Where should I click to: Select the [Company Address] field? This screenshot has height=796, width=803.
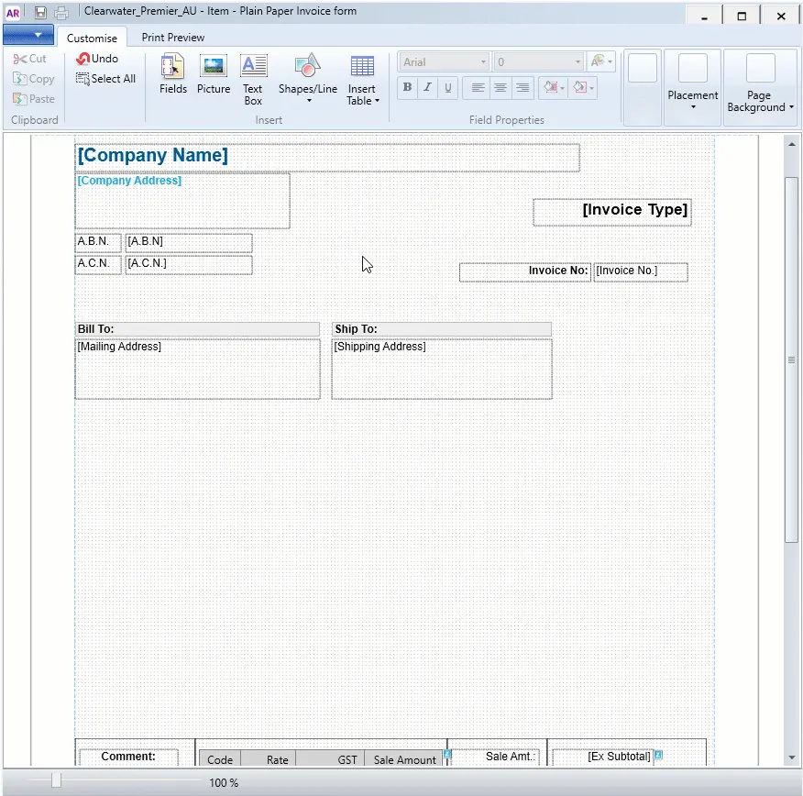pos(182,201)
